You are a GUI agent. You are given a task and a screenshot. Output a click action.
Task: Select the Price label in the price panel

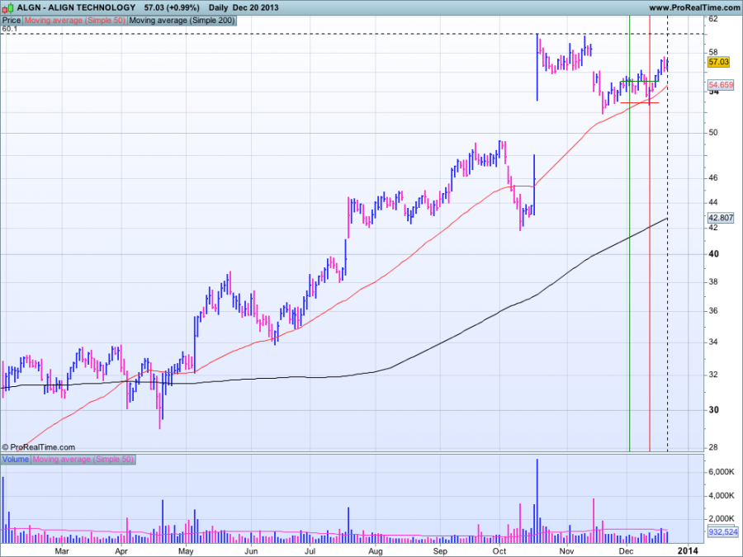coord(12,21)
